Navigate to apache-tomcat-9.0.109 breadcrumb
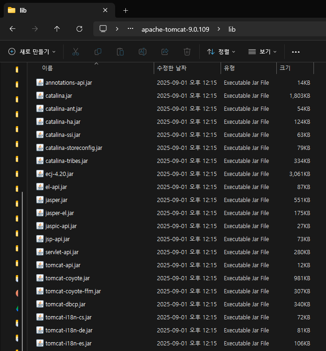Image resolution: width=326 pixels, height=351 pixels. pyautogui.click(x=175, y=29)
